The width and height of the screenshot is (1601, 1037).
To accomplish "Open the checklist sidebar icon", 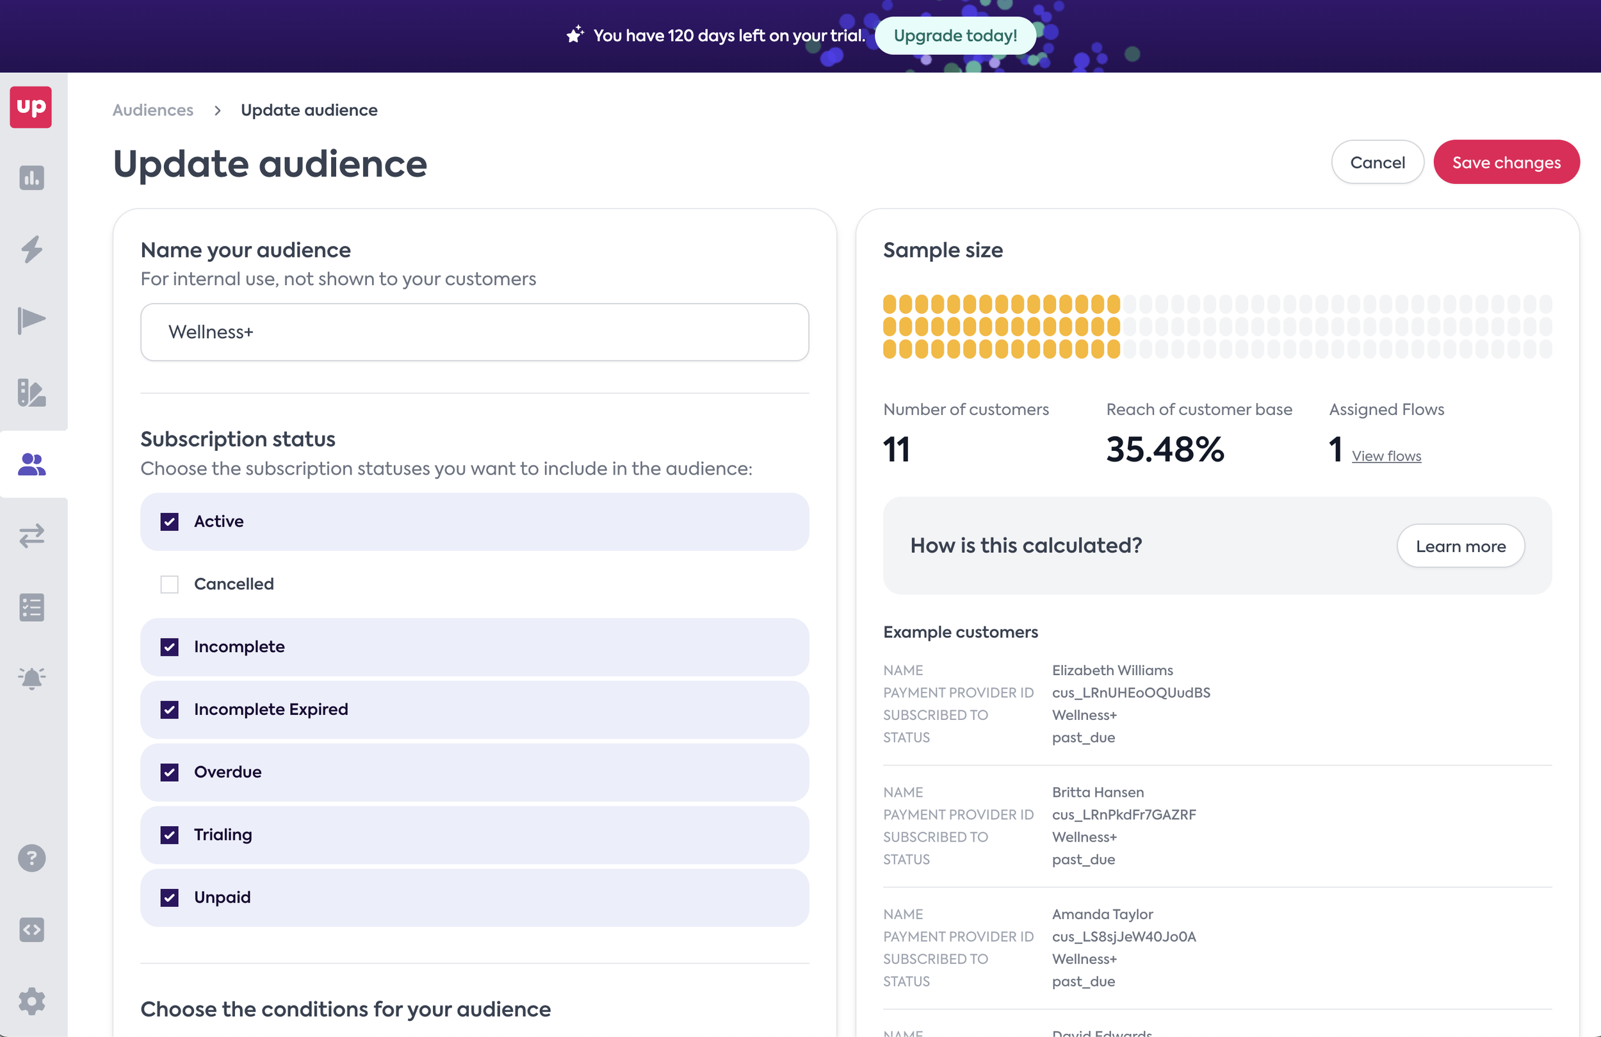I will tap(31, 607).
